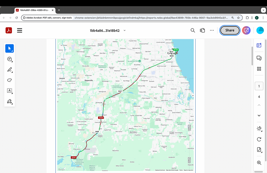Go to next page with down chevron

259,116
